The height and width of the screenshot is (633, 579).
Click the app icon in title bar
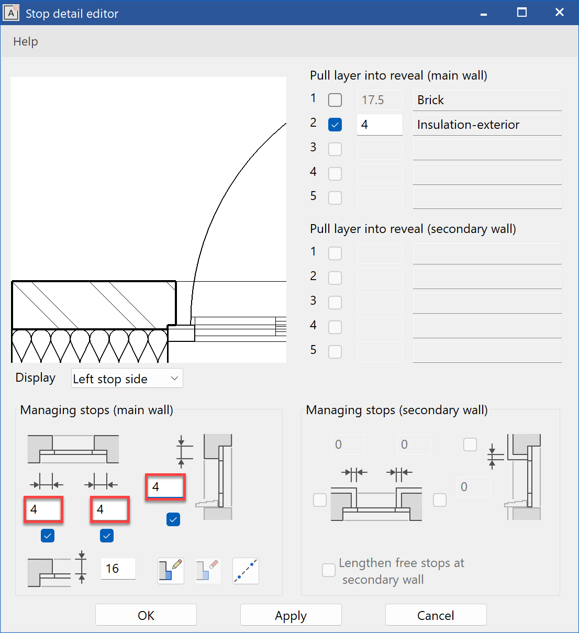coord(11,13)
